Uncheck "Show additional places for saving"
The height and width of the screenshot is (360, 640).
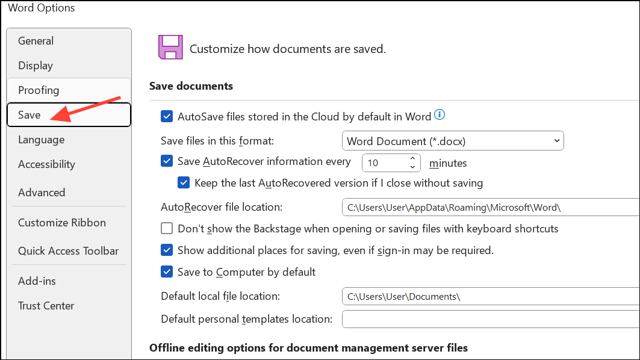point(167,250)
